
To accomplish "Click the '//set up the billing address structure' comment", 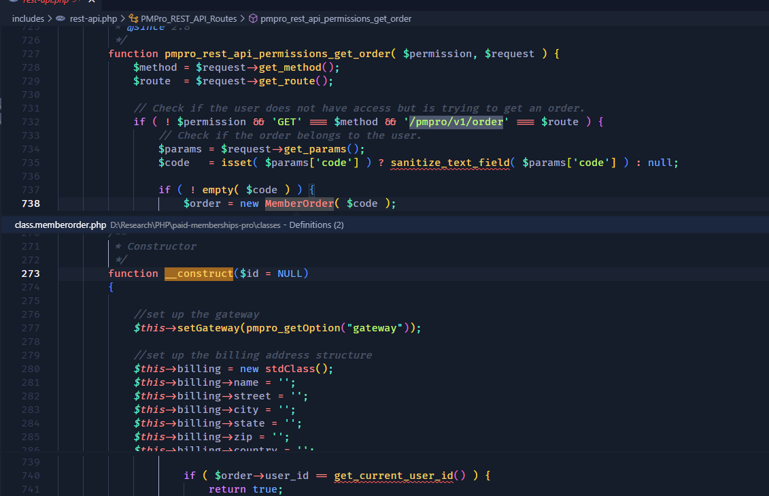I will [252, 355].
